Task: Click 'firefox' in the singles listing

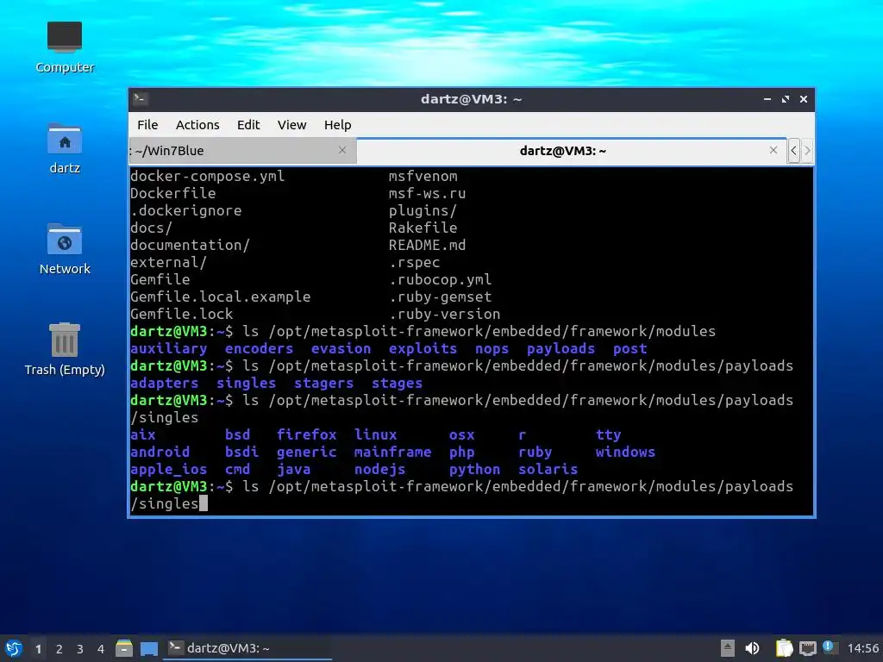Action: point(306,434)
